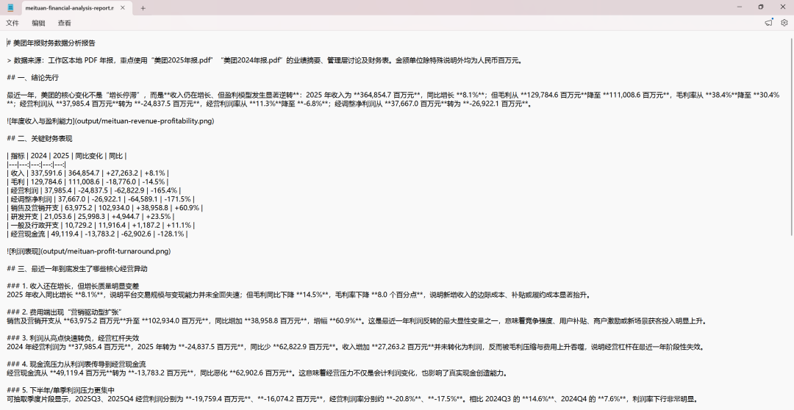Click the announcement megaphone icon

[x=769, y=22]
